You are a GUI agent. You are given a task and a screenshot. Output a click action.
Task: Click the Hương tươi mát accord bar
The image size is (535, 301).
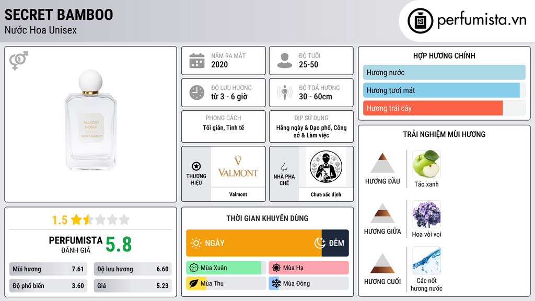444,90
